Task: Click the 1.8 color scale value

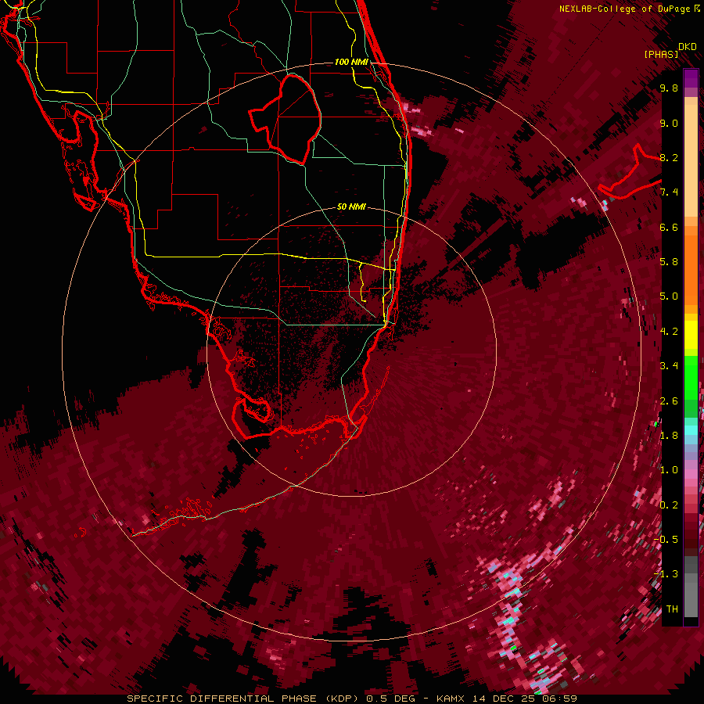Action: pos(669,436)
